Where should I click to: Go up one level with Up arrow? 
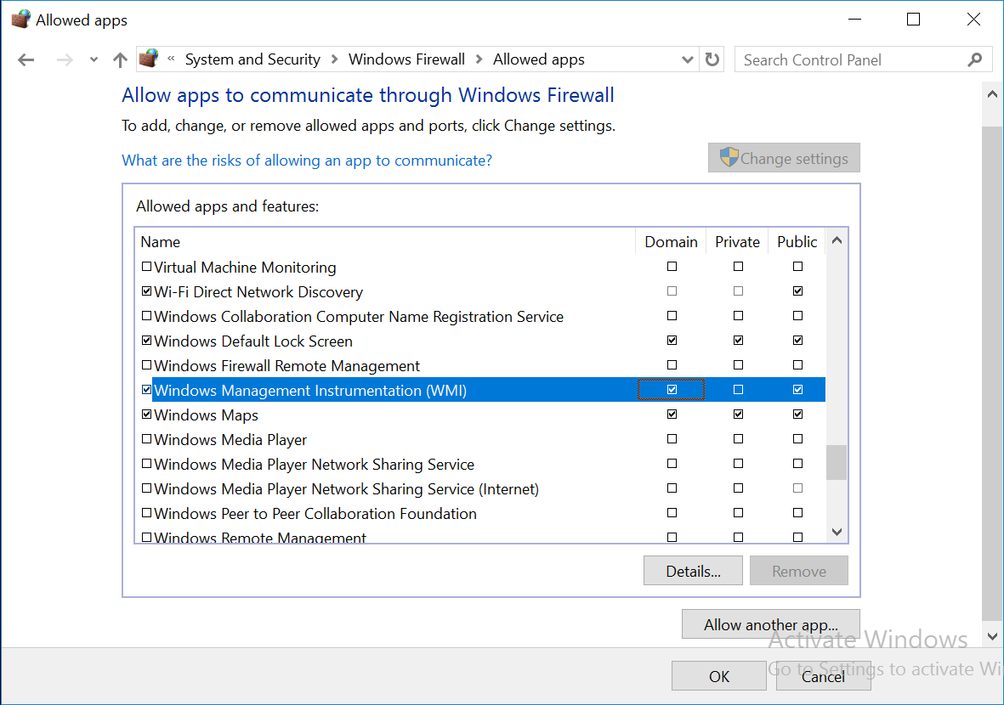click(x=120, y=60)
